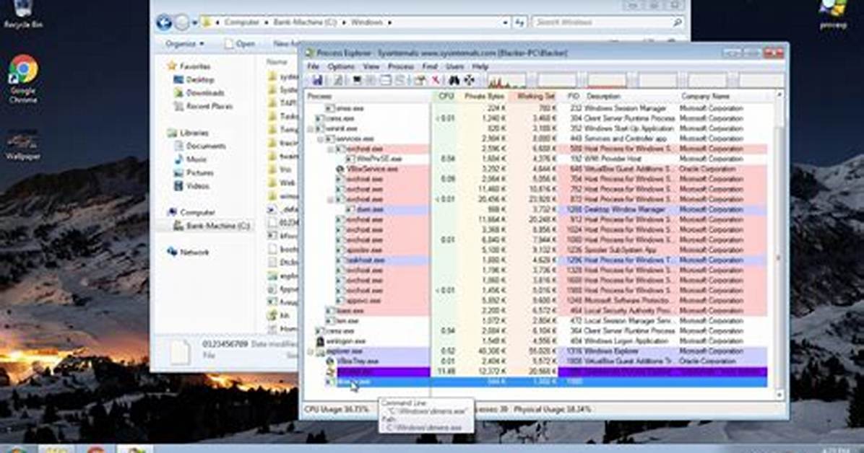Click the Save icon in Process Explorer toolbar
The height and width of the screenshot is (453, 864).
(317, 80)
